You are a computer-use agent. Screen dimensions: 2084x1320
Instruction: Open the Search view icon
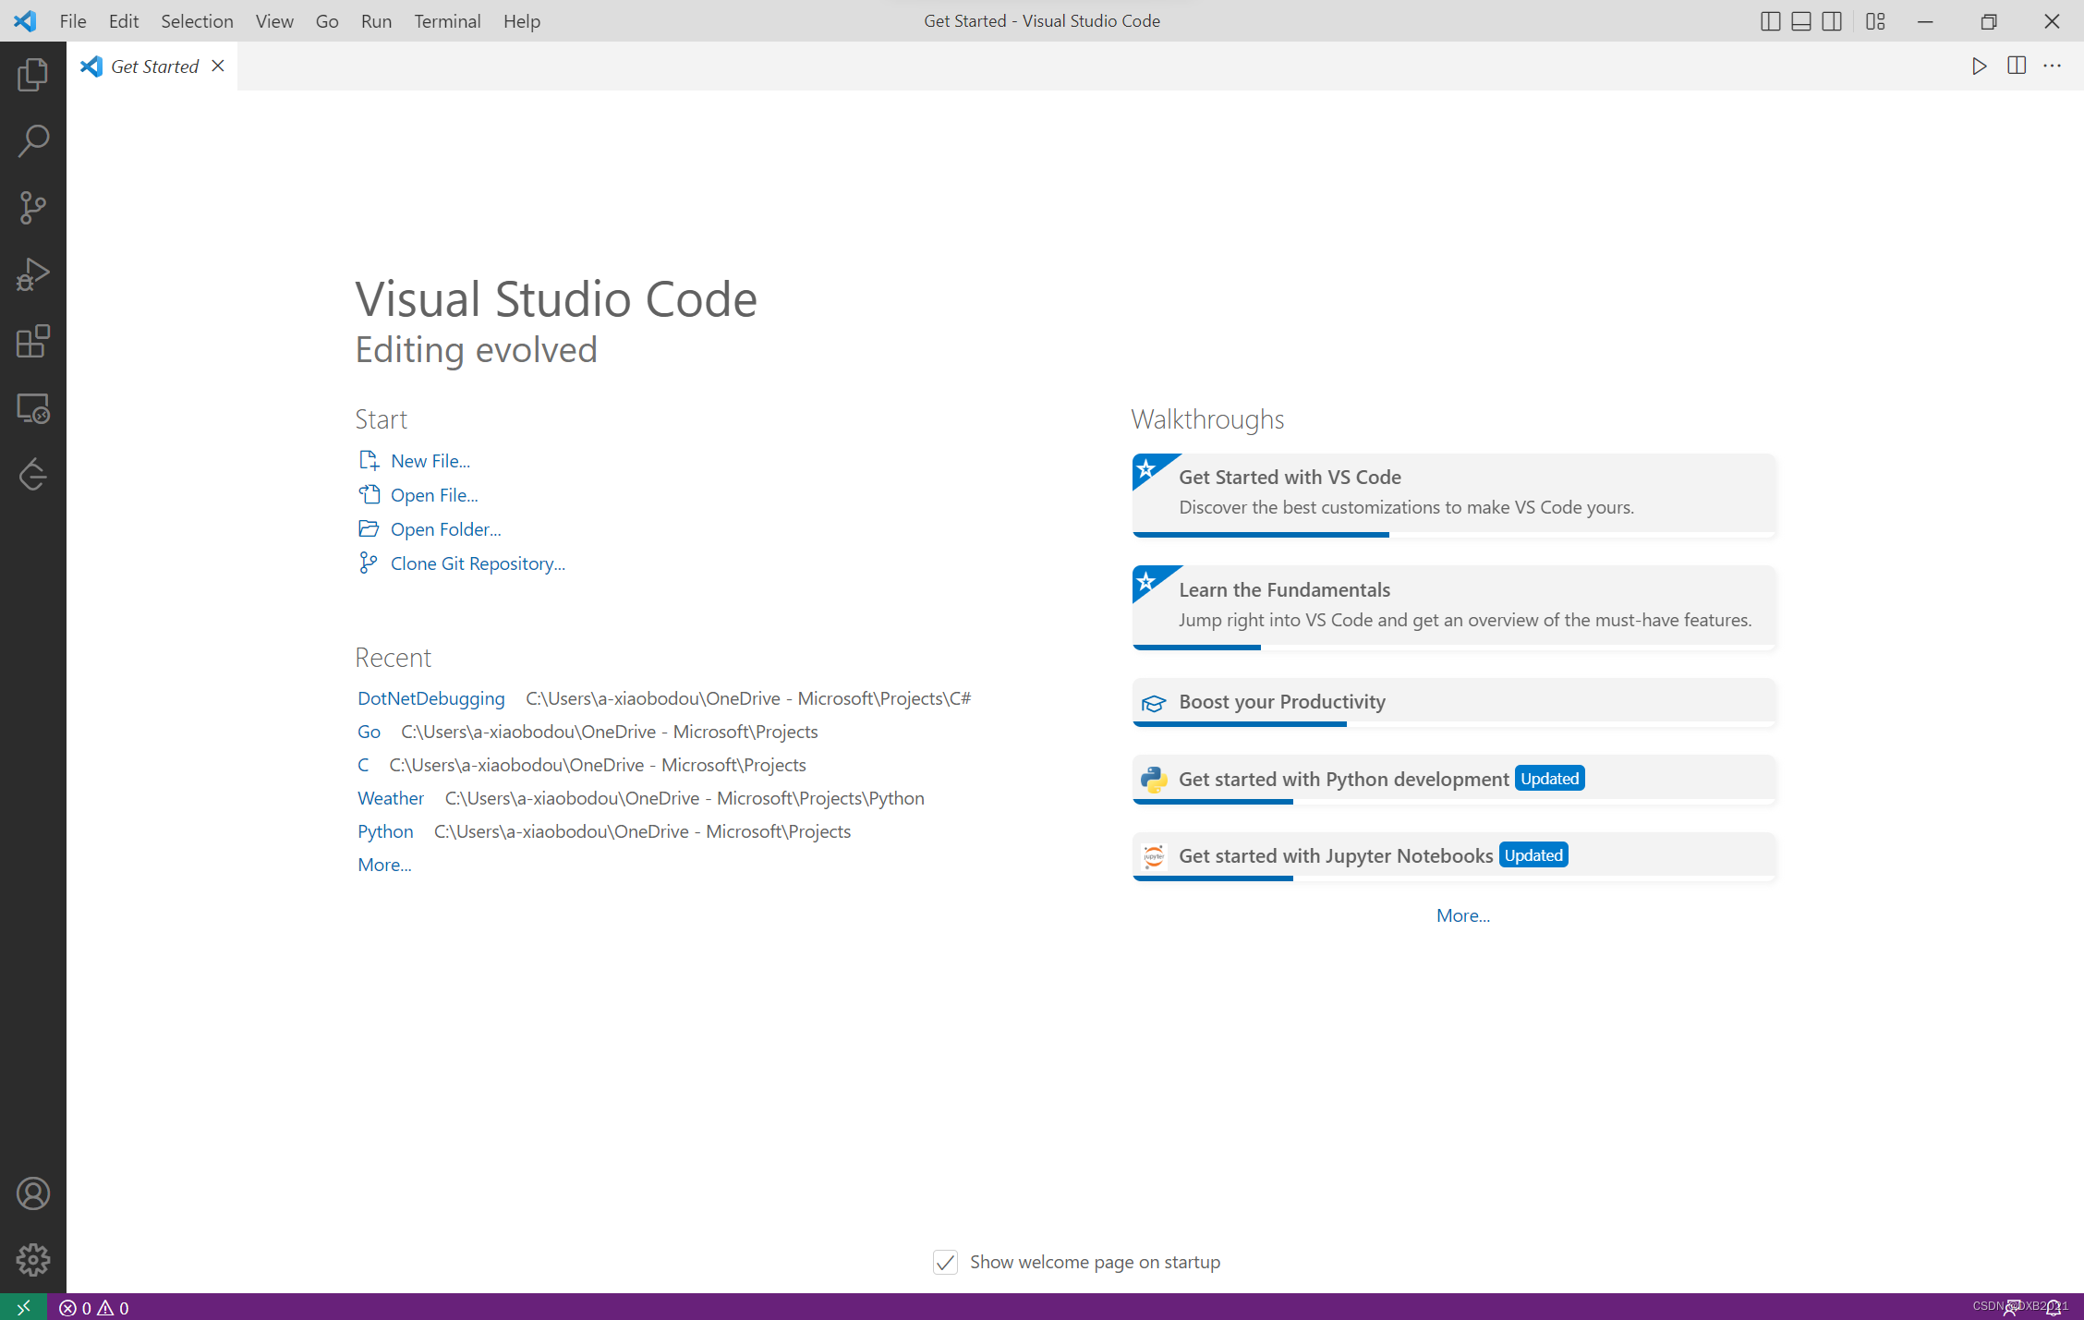(32, 141)
